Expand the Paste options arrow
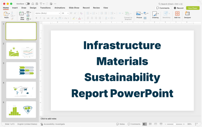This screenshot has height=127, width=202. (9, 14)
